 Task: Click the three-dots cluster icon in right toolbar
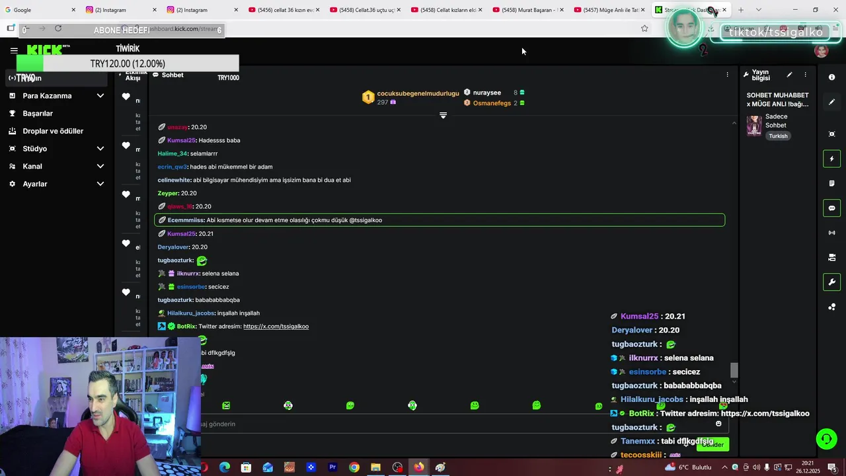pyautogui.click(x=831, y=307)
